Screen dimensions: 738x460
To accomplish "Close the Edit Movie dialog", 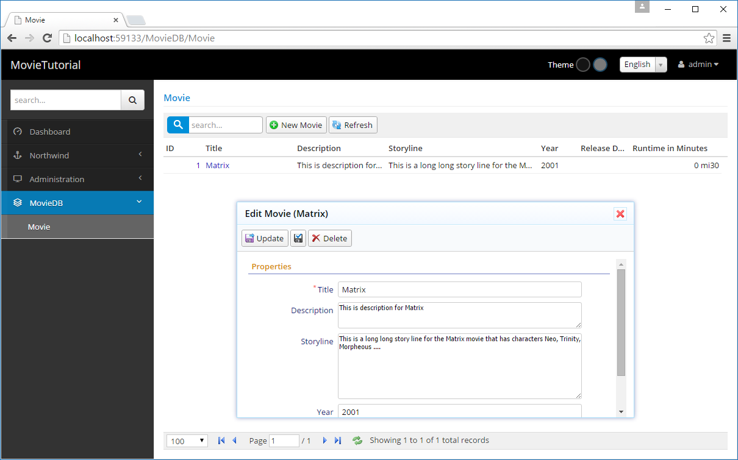I will coord(620,214).
